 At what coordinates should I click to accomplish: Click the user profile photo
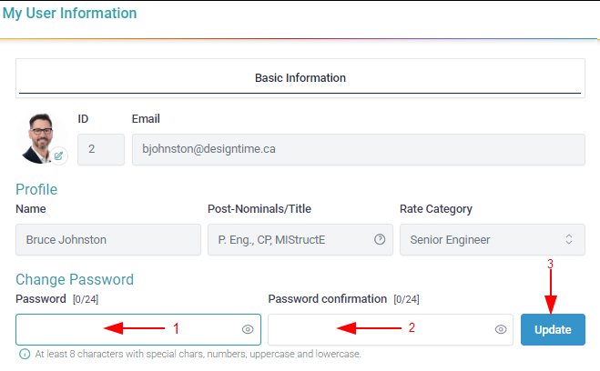coord(39,136)
